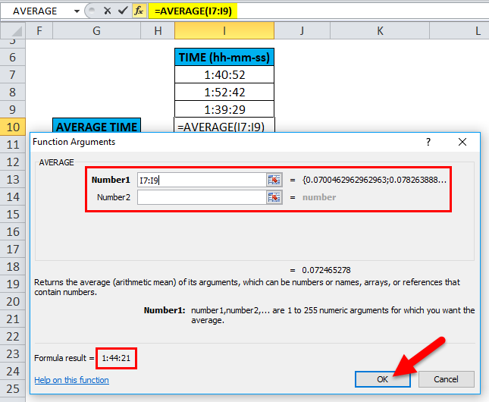Image resolution: width=489 pixels, height=402 pixels.
Task: Confirm formula with the checkmark icon
Action: tap(123, 11)
